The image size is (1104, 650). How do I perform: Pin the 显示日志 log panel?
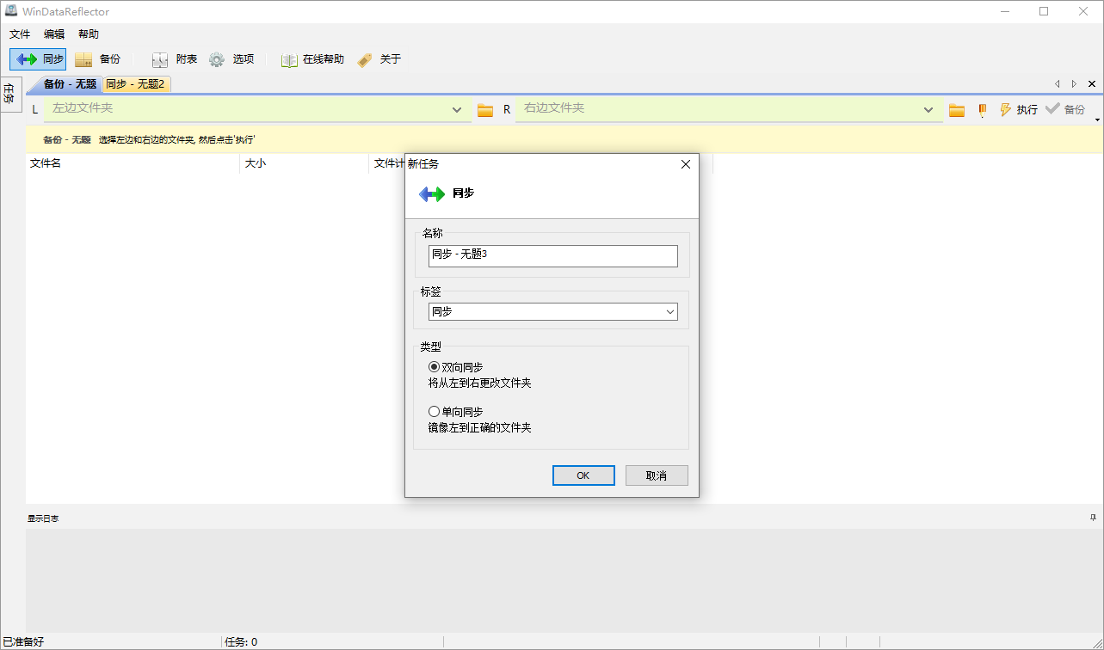(1093, 518)
